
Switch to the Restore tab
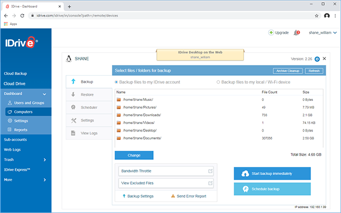click(89, 94)
